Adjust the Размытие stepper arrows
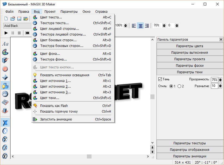This screenshot has height=165, width=224. pyautogui.click(x=220, y=86)
